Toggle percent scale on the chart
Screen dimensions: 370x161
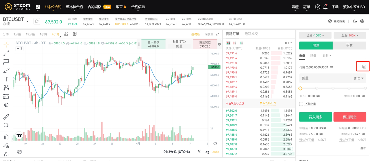[x=199, y=152]
